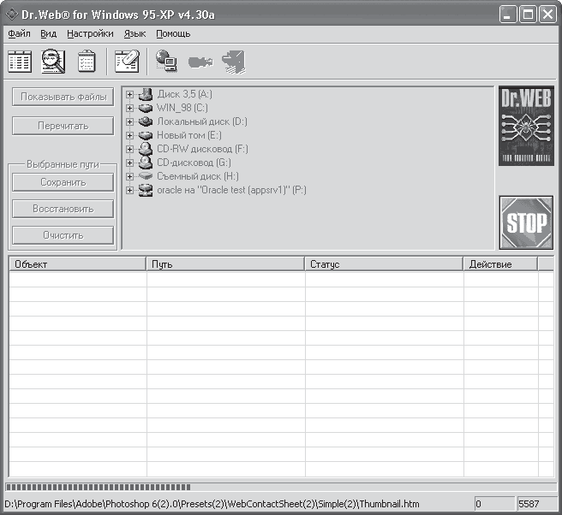Screen dimensions: 562x515
Task: Click the magnifier scan-view toolbar icon
Action: point(53,62)
